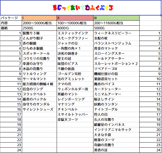Click the インテリアニマルサック cell
Image resolution: width=162 pixels, height=153 pixels.
(x=116, y=130)
